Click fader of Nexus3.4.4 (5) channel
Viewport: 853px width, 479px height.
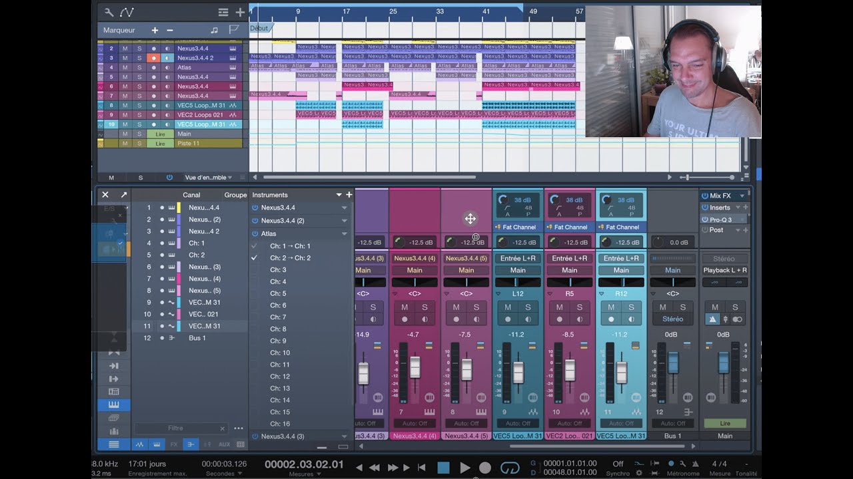466,370
